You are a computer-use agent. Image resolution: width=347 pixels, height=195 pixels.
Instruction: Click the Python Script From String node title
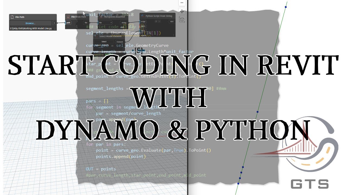click(159, 16)
